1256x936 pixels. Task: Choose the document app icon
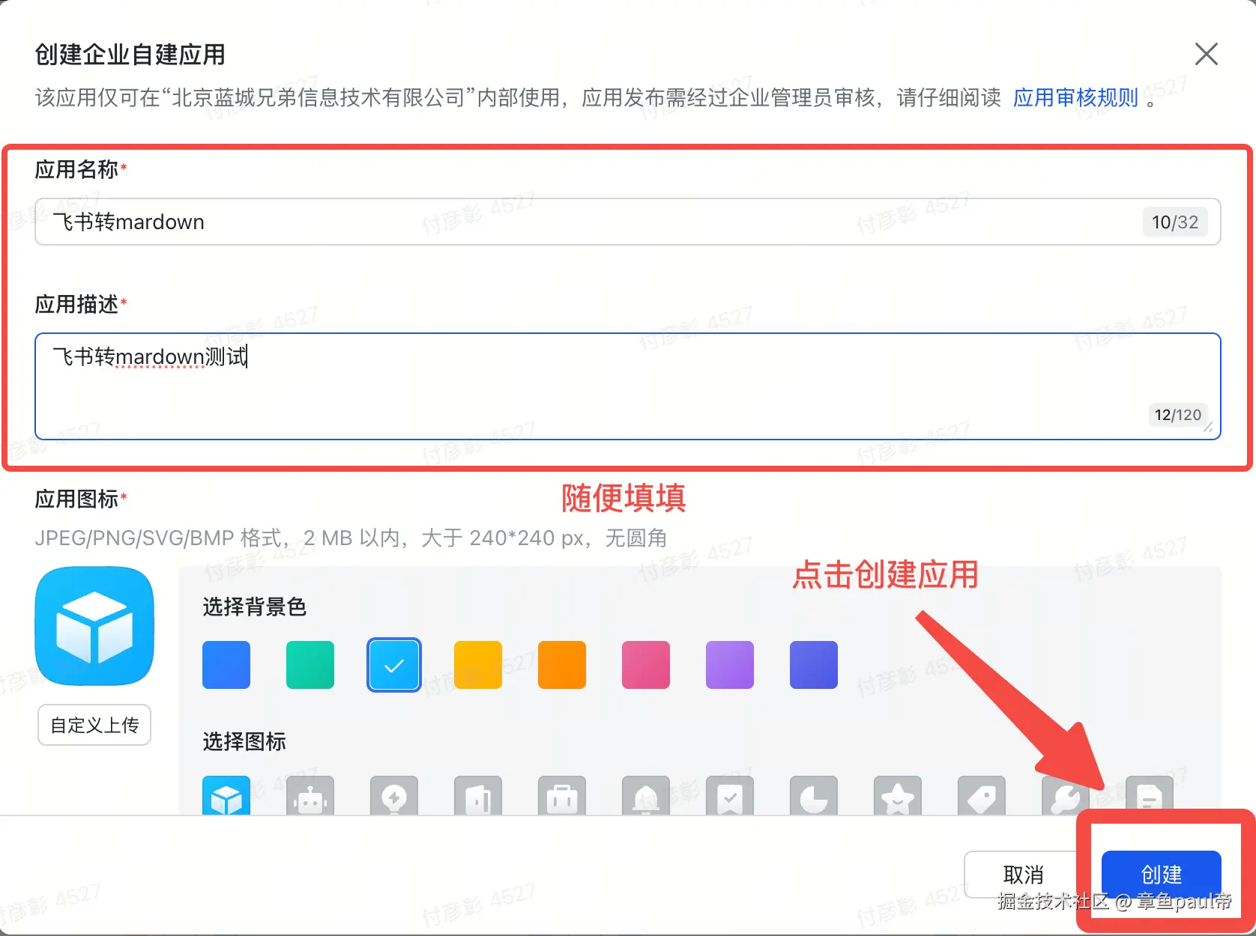coord(1150,795)
